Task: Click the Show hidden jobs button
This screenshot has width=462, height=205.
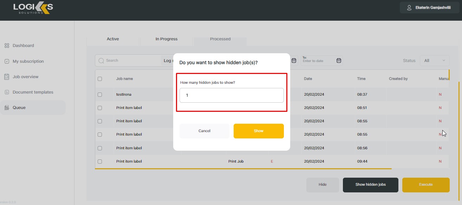Action: coord(370,185)
